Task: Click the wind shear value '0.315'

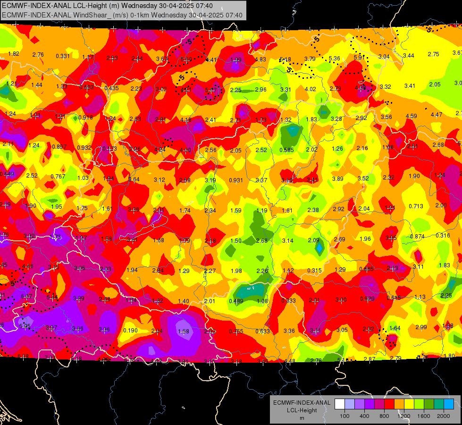Action: tap(315, 271)
